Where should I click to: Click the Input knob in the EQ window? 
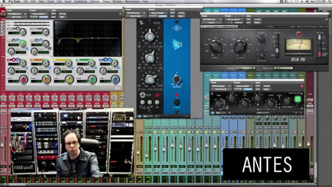point(23,32)
